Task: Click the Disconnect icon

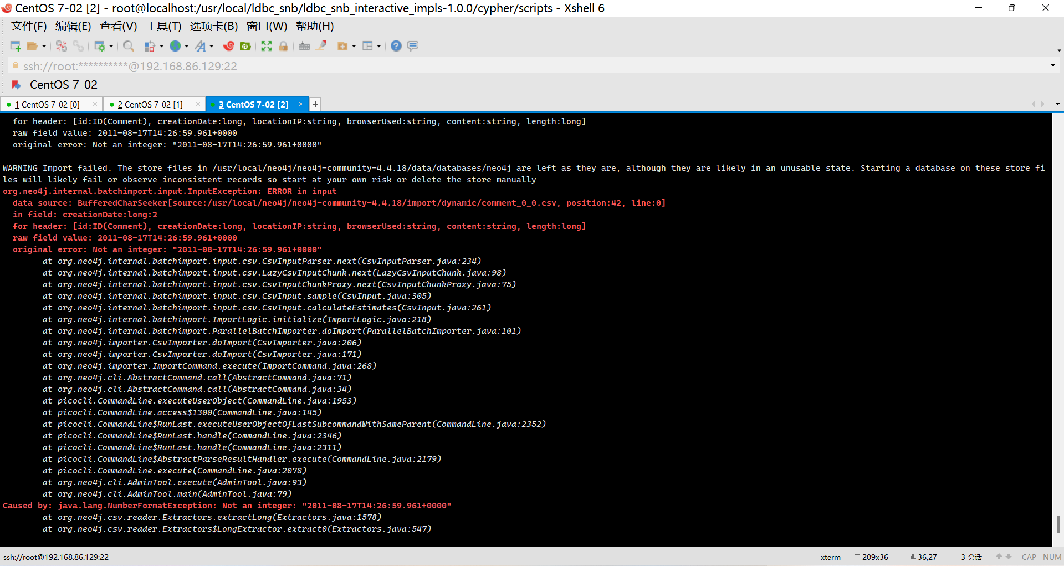Action: (x=62, y=46)
